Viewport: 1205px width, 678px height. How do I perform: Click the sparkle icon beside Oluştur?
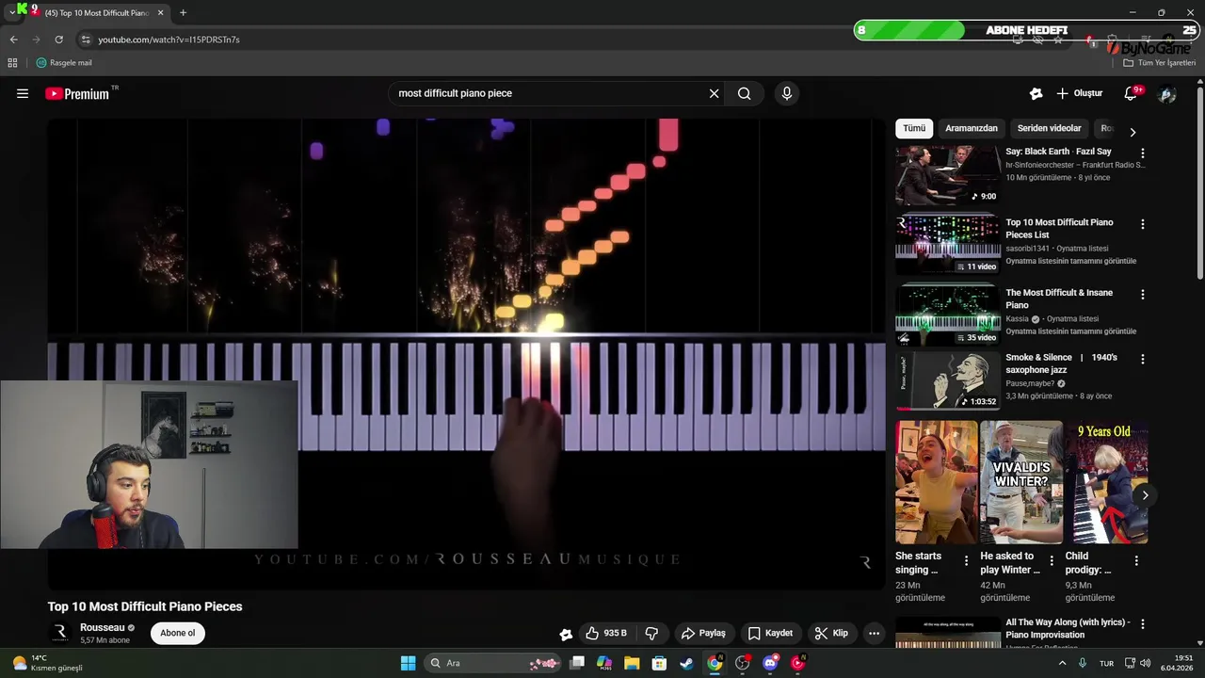[x=1036, y=93]
